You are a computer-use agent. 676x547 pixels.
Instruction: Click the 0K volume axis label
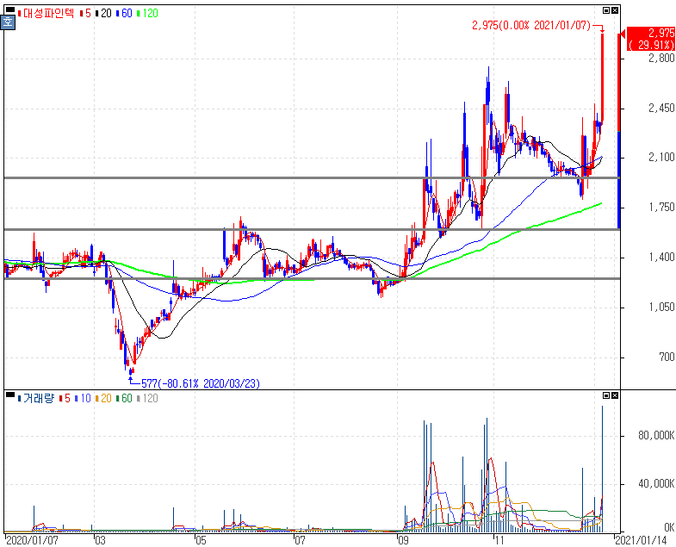(669, 527)
